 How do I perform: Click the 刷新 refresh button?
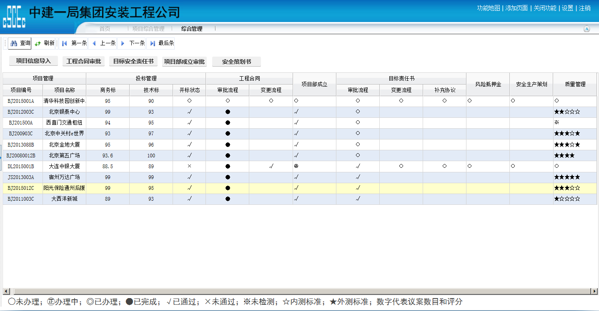44,43
